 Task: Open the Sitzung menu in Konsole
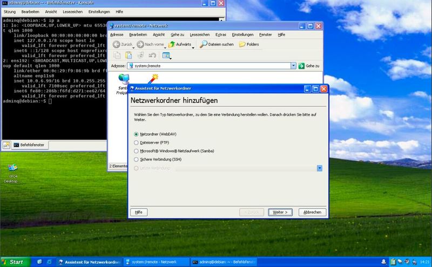click(10, 12)
